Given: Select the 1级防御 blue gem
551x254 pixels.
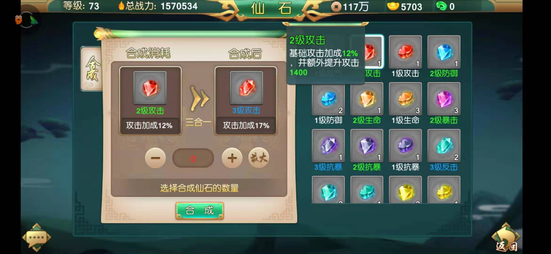Looking at the screenshot, I should (x=328, y=99).
